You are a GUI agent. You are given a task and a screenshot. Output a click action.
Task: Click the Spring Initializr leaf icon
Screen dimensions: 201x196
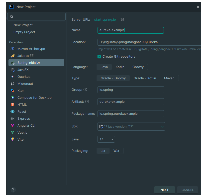pyautogui.click(x=12, y=63)
